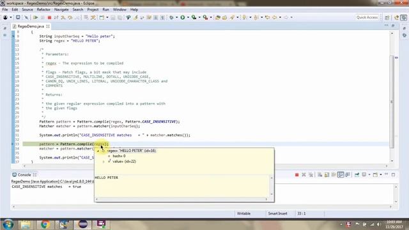Screen dimensions: 409x230
Task: Open the Debug launch dropdown arrow
Action: coord(176,17)
